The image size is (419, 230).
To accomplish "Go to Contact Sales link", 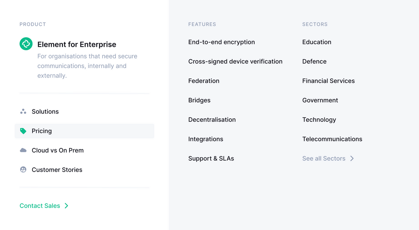I will (40, 206).
